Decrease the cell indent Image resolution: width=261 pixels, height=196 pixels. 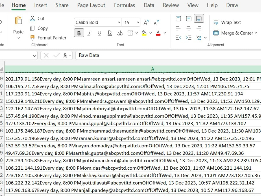[178, 38]
